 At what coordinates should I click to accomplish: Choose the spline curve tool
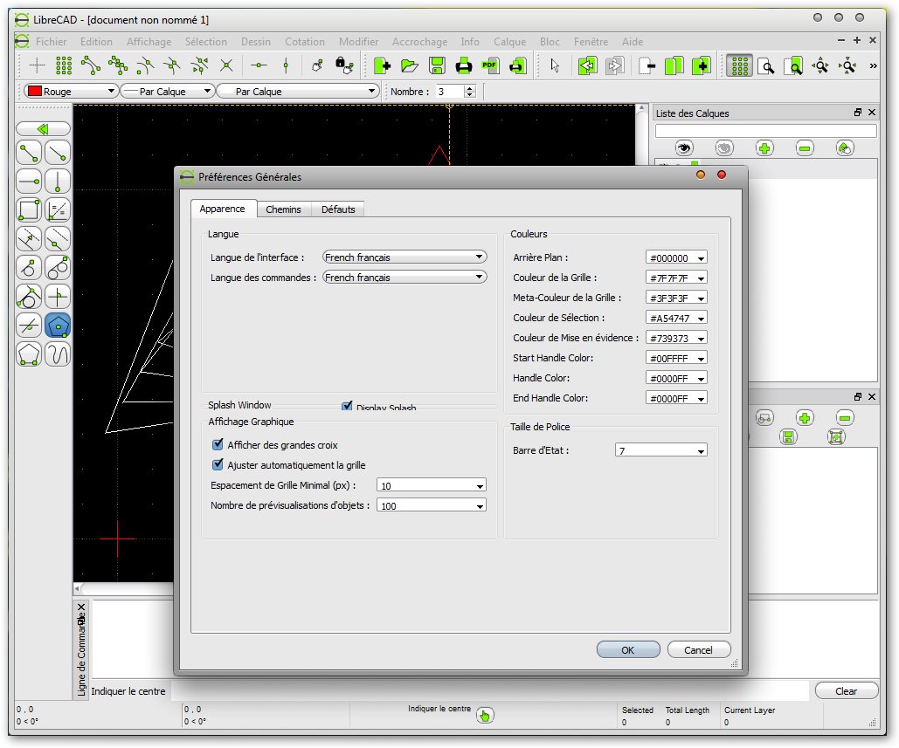coord(58,354)
